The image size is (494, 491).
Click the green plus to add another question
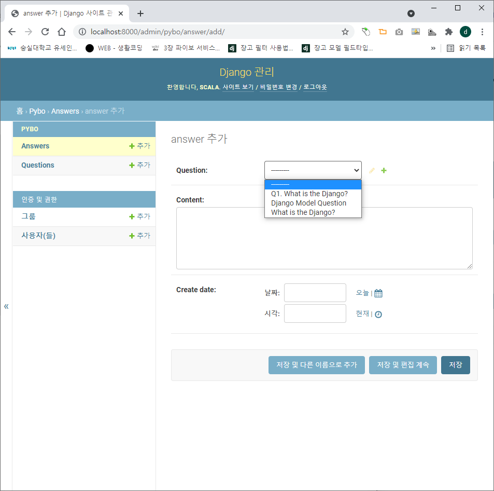[384, 170]
